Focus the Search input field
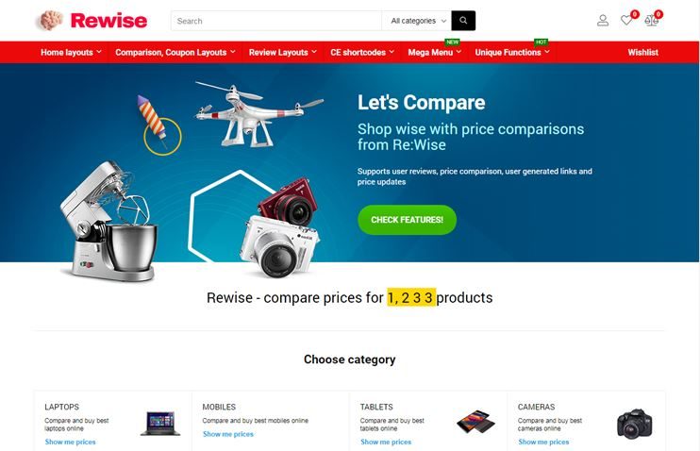700x451 pixels. [276, 21]
